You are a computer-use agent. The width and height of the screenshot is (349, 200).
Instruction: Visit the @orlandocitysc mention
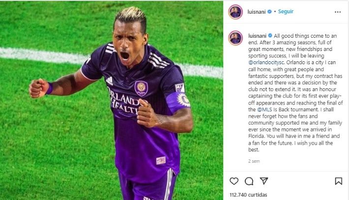click(266, 63)
